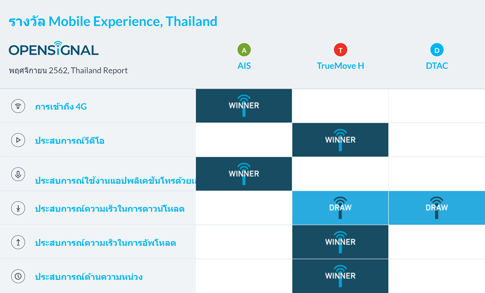Select the DTAC operator name
This screenshot has width=485, height=293.
436,66
